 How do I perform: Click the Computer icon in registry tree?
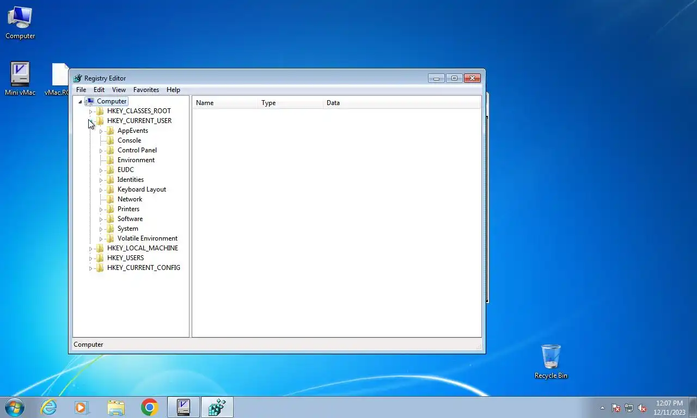pos(90,101)
